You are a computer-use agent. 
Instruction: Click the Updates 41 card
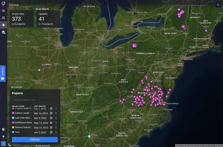[48, 19]
